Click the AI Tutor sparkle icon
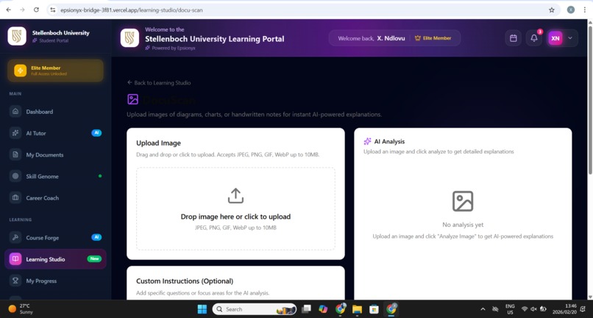 tap(15, 133)
